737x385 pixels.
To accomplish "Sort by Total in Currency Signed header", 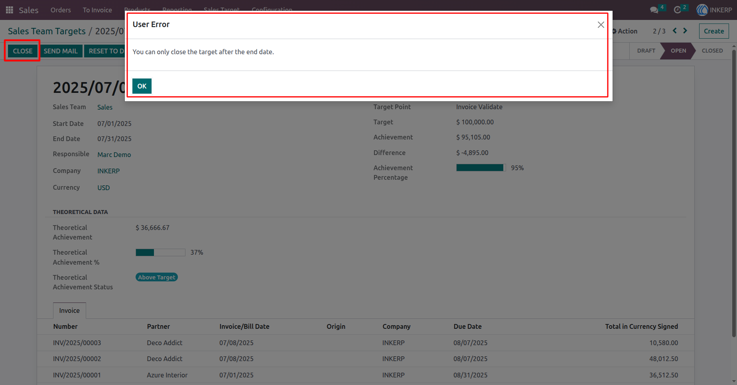I will pos(641,326).
